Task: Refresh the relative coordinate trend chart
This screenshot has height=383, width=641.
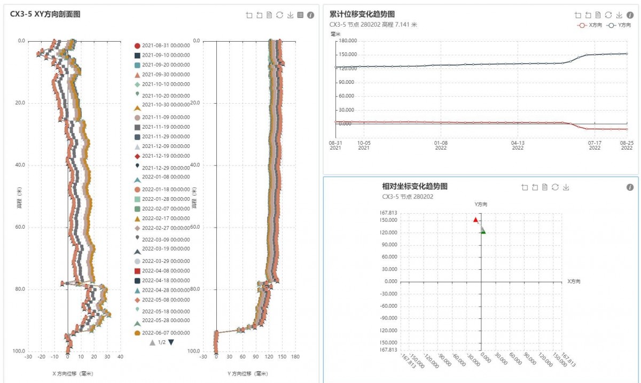Action: coord(556,187)
